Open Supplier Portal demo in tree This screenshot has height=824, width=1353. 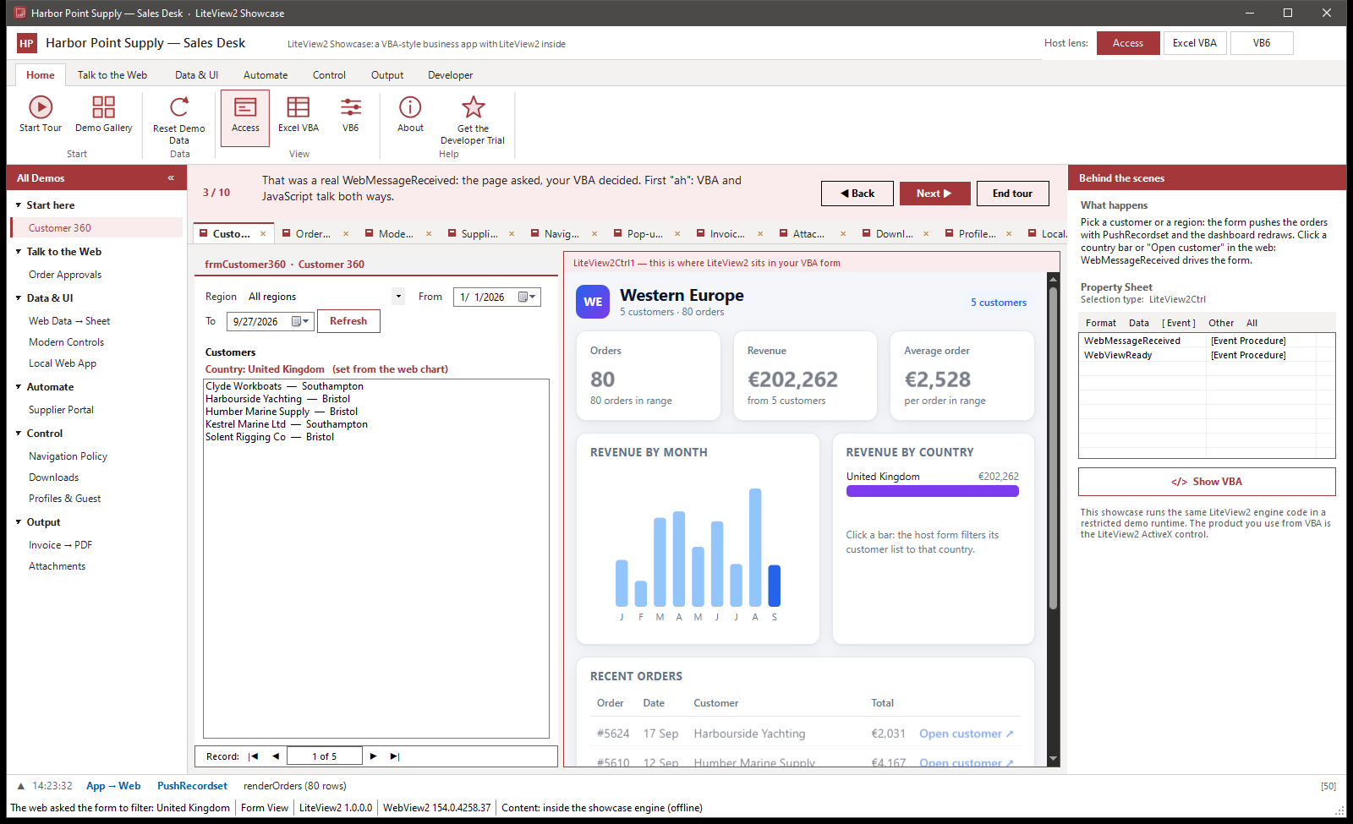61,410
